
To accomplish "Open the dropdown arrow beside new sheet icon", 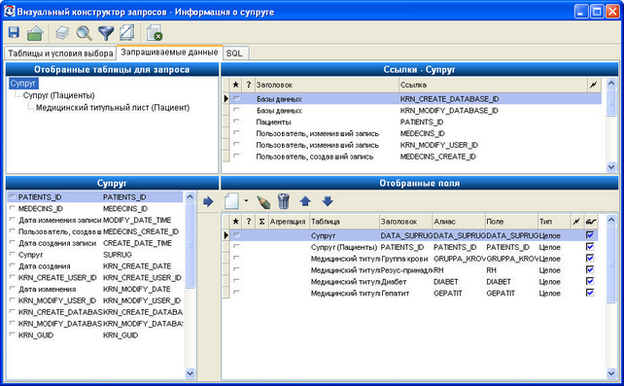I will pos(246,201).
